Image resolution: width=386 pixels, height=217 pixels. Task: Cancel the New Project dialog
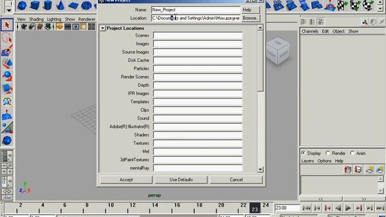coord(236,180)
